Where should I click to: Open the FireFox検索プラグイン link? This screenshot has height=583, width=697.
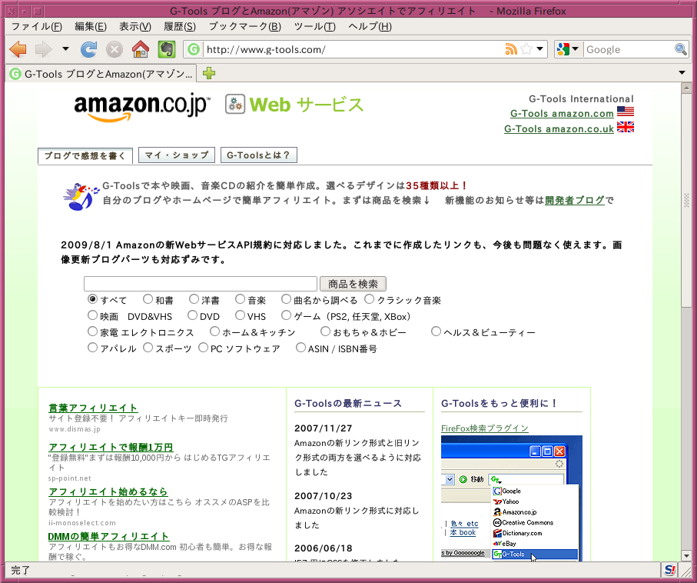pyautogui.click(x=485, y=428)
